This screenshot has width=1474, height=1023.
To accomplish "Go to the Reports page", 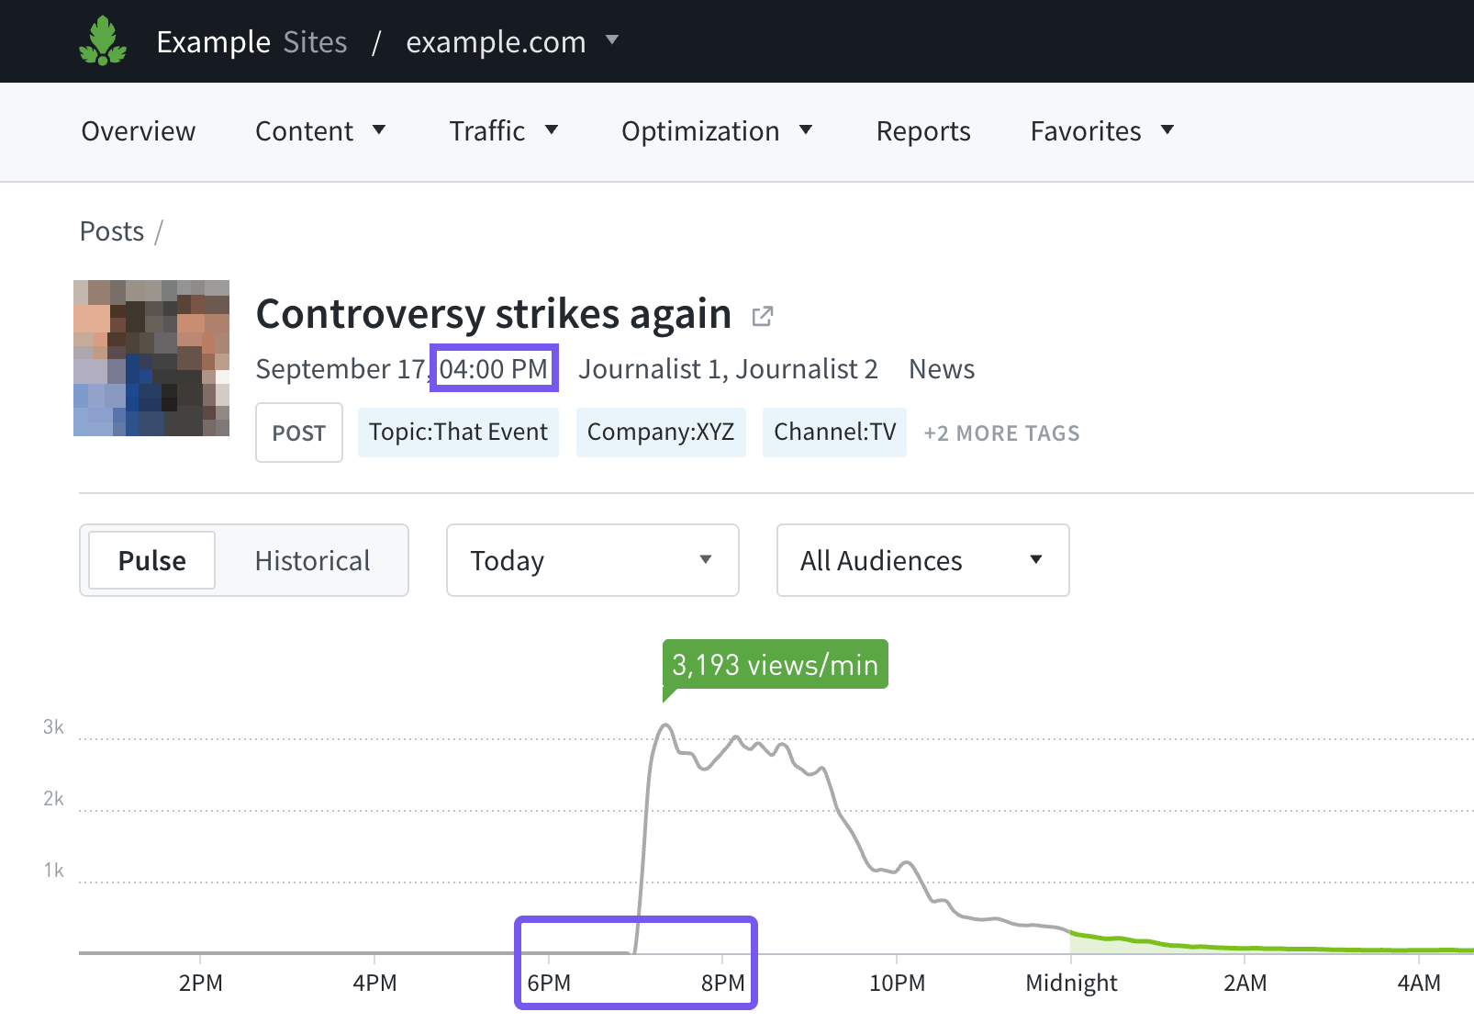I will pos(922,131).
